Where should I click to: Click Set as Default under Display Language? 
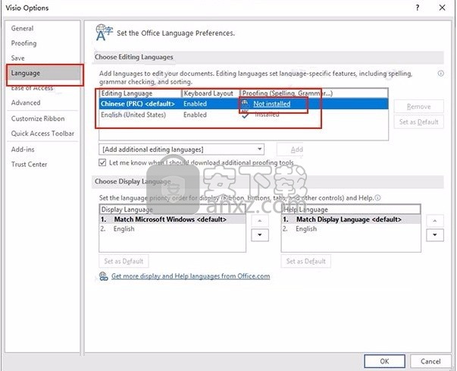point(124,261)
